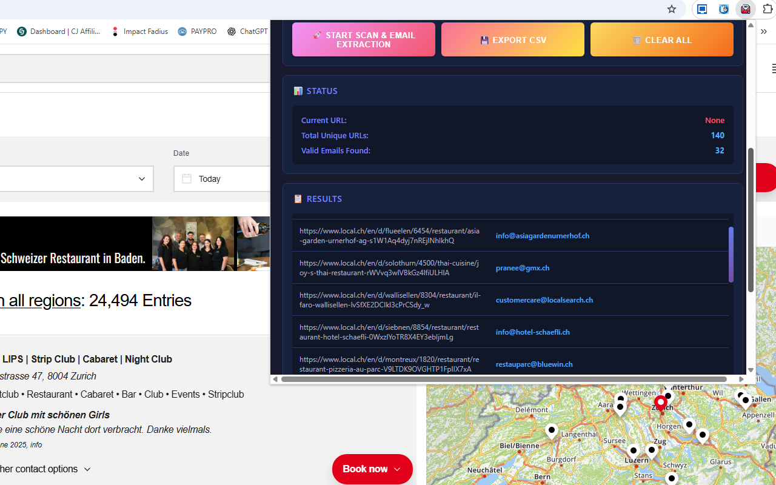Click the PAYPRO bookmark favicon
Screen dimensions: 776x485
[x=182, y=32]
